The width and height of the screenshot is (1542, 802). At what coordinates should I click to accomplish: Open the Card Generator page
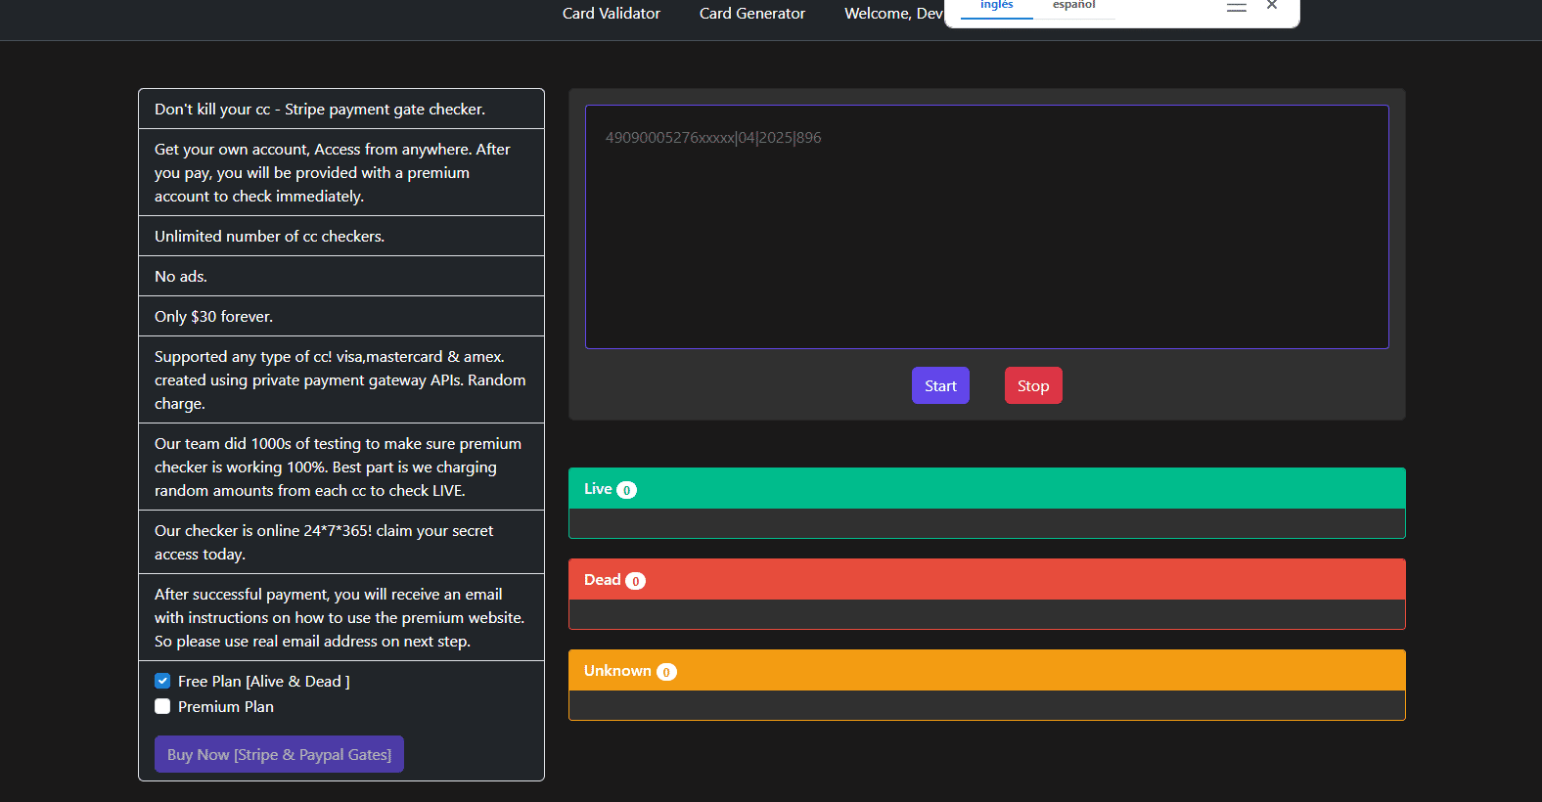pos(751,14)
